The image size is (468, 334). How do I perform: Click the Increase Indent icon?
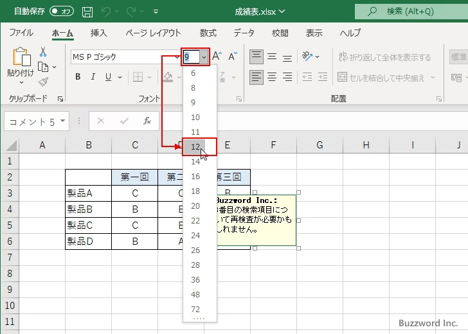coord(323,78)
